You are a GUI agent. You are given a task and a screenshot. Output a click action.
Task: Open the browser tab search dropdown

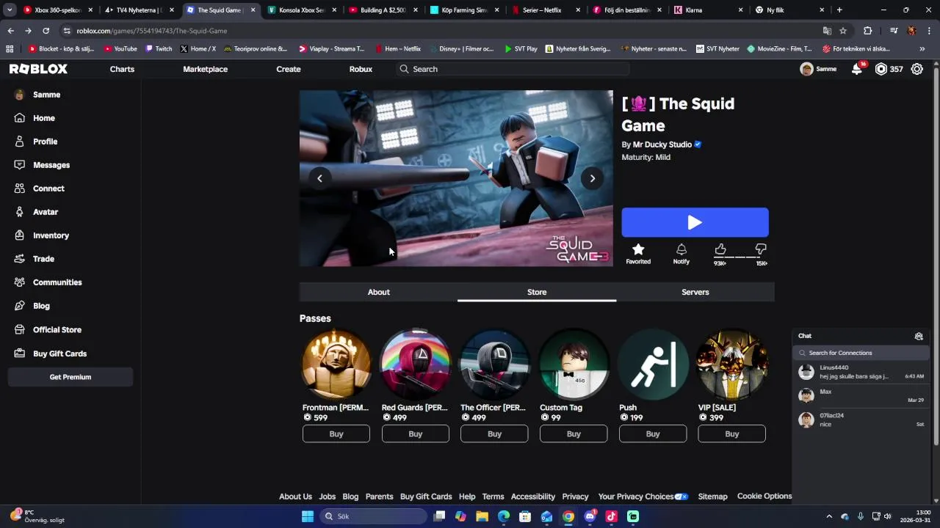(x=10, y=10)
